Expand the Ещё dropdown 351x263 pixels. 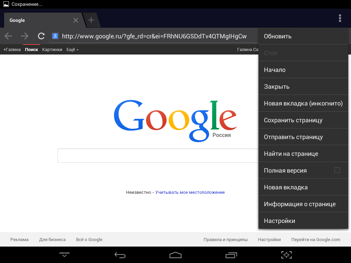73,50
